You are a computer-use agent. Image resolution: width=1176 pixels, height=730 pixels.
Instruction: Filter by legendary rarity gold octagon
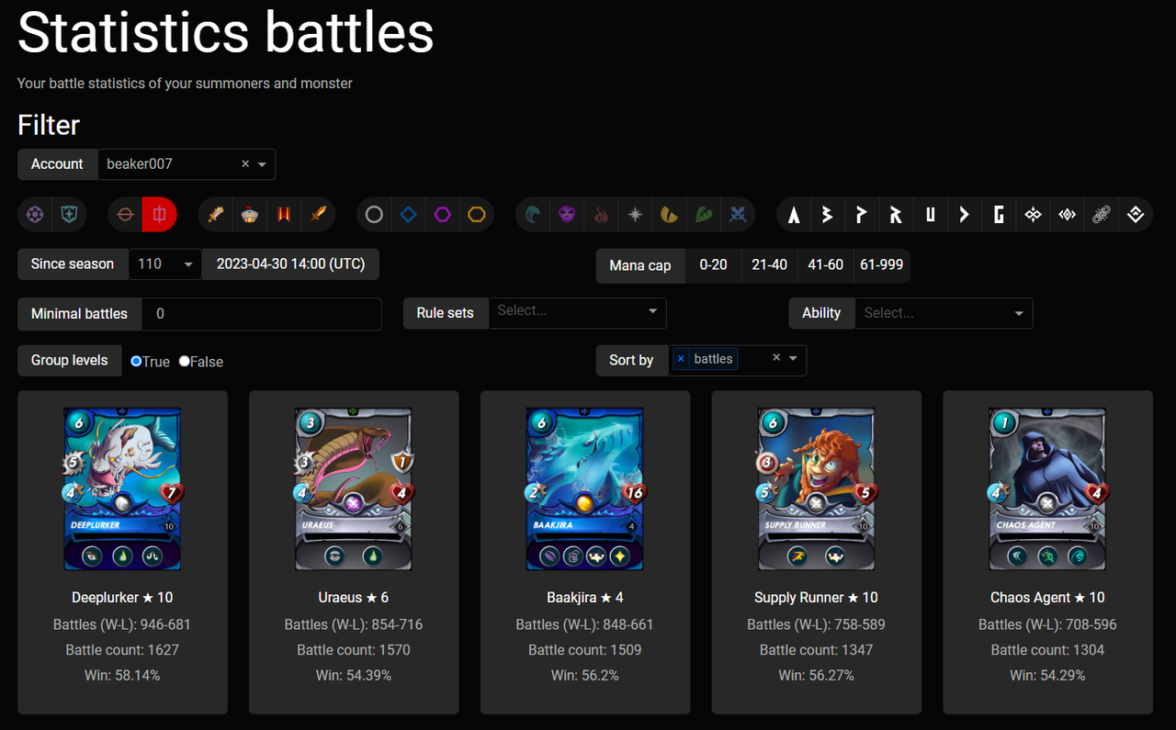(x=477, y=215)
